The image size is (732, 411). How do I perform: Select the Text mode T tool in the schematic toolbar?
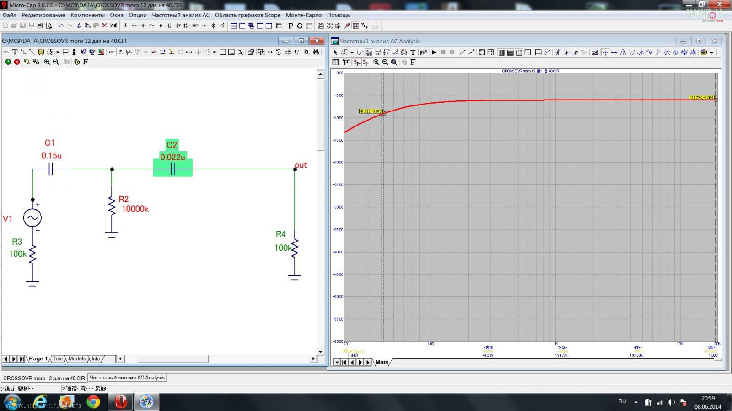click(15, 52)
